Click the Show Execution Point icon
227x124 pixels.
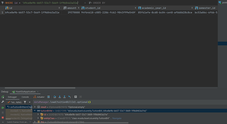point(48,97)
